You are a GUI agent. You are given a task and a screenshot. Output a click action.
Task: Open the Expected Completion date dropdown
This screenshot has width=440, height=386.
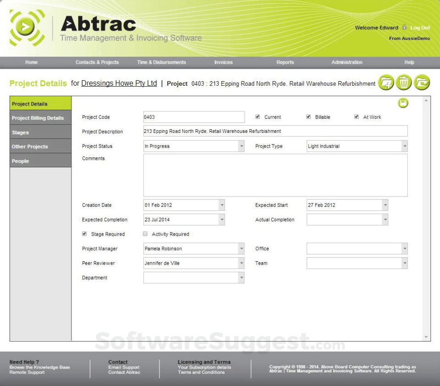point(222,220)
